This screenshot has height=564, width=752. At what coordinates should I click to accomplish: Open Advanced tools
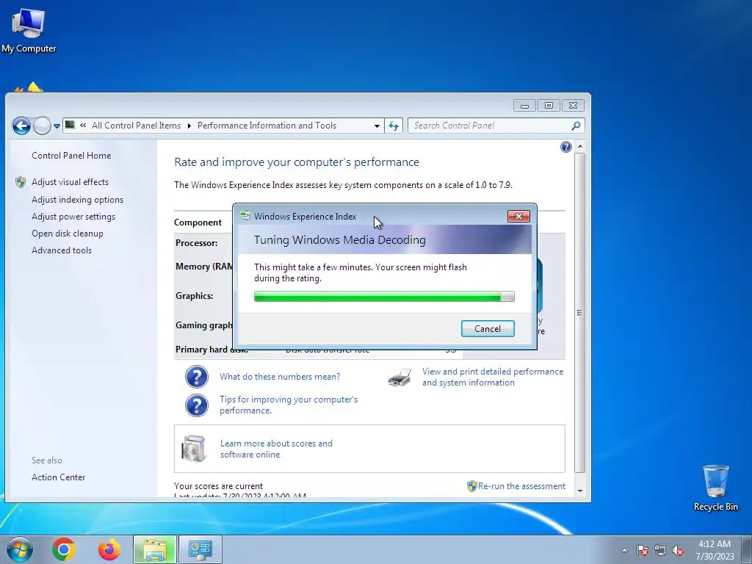point(62,250)
